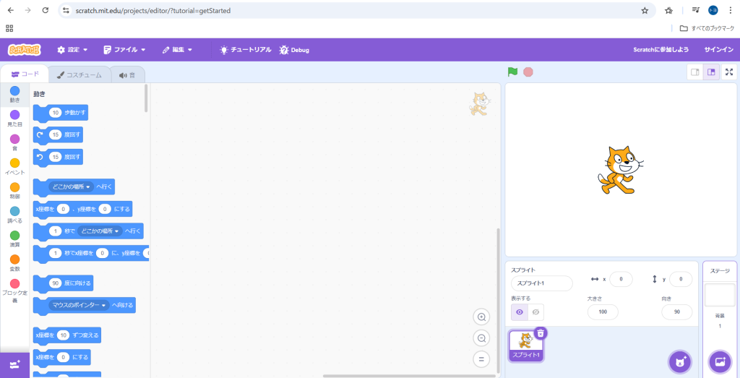
Task: Click Scratchに参加しよう join link
Action: [x=661, y=50]
